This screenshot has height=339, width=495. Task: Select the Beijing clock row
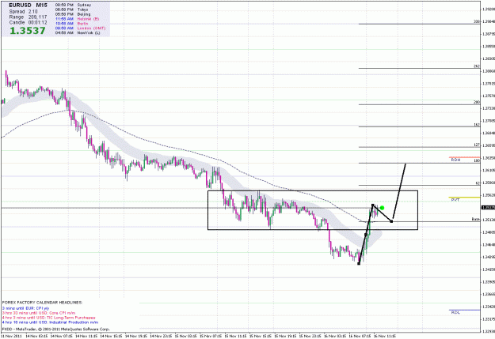73,14
